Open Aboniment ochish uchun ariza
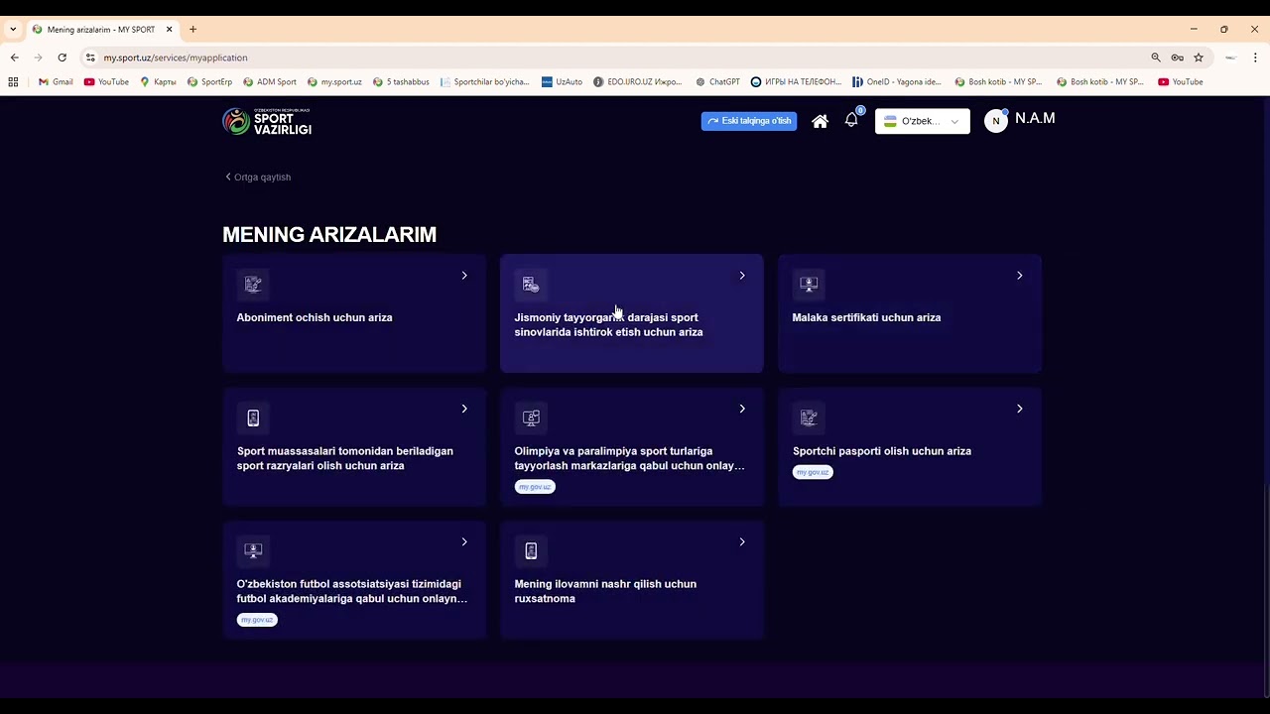Image resolution: width=1270 pixels, height=714 pixels. pos(354,313)
